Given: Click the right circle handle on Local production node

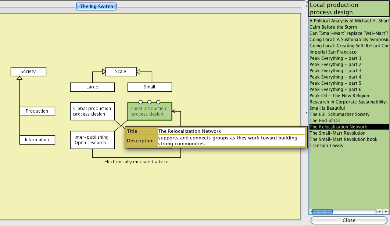Looking at the screenshot, I should pos(158,102).
